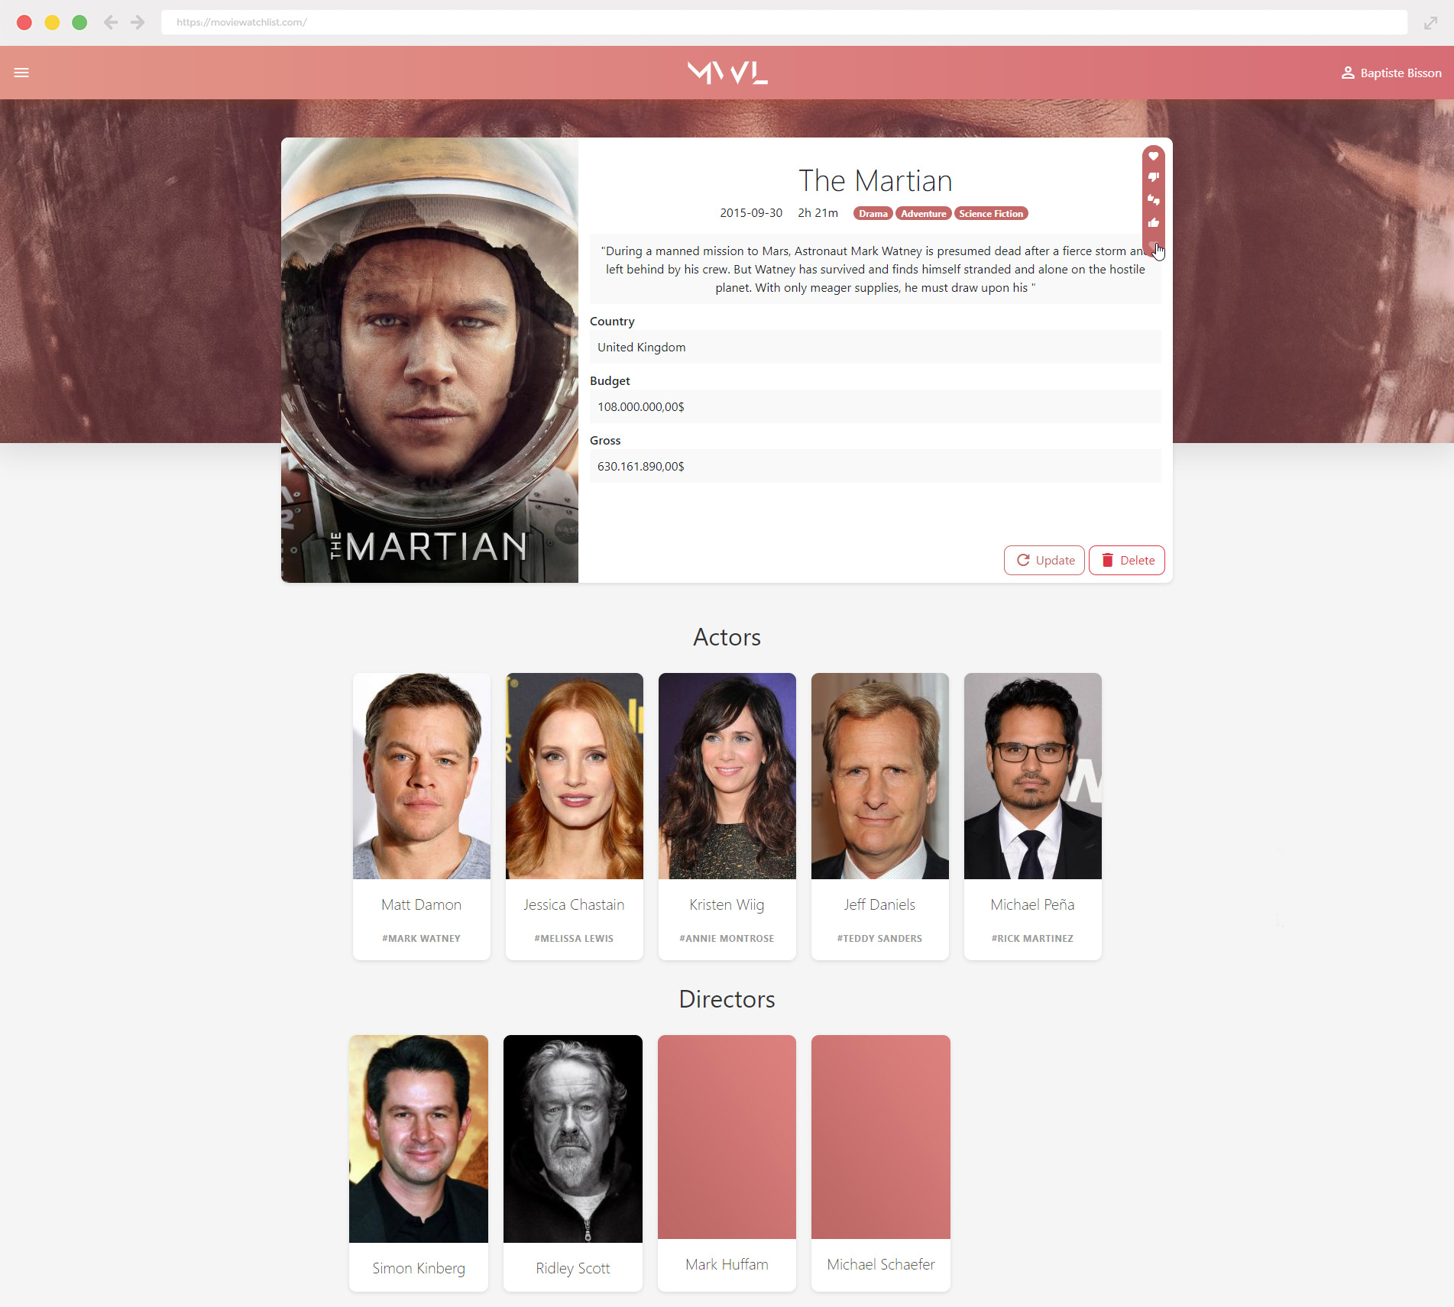Click the #MELISSA LEWIS role label

pos(574,938)
